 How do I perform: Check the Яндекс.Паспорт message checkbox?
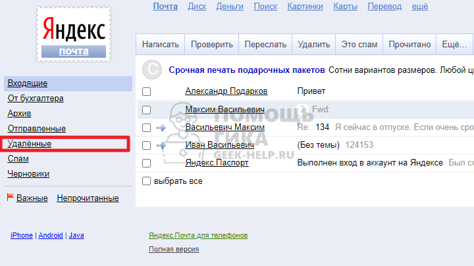(146, 163)
